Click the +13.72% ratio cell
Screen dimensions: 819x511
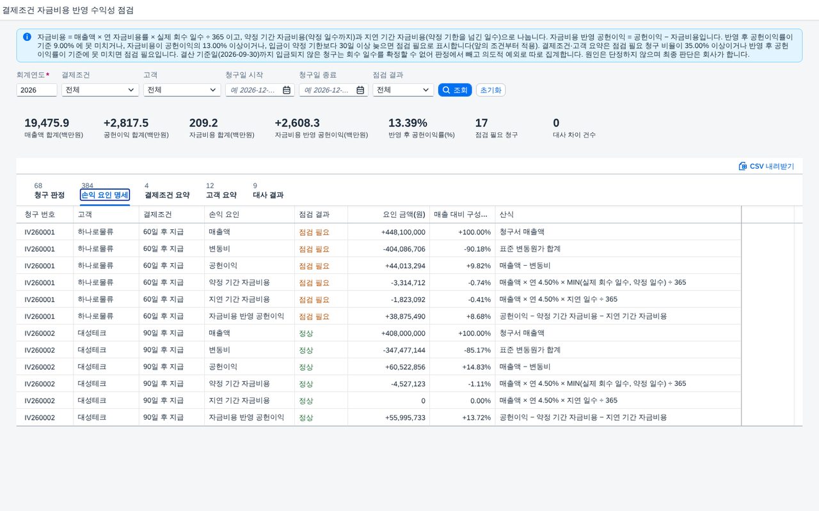tap(477, 417)
